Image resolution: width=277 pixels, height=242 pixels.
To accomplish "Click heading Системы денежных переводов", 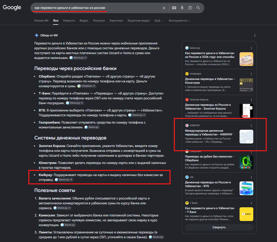I will point(70,138).
